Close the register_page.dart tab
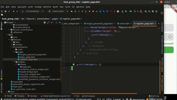 click(155, 23)
